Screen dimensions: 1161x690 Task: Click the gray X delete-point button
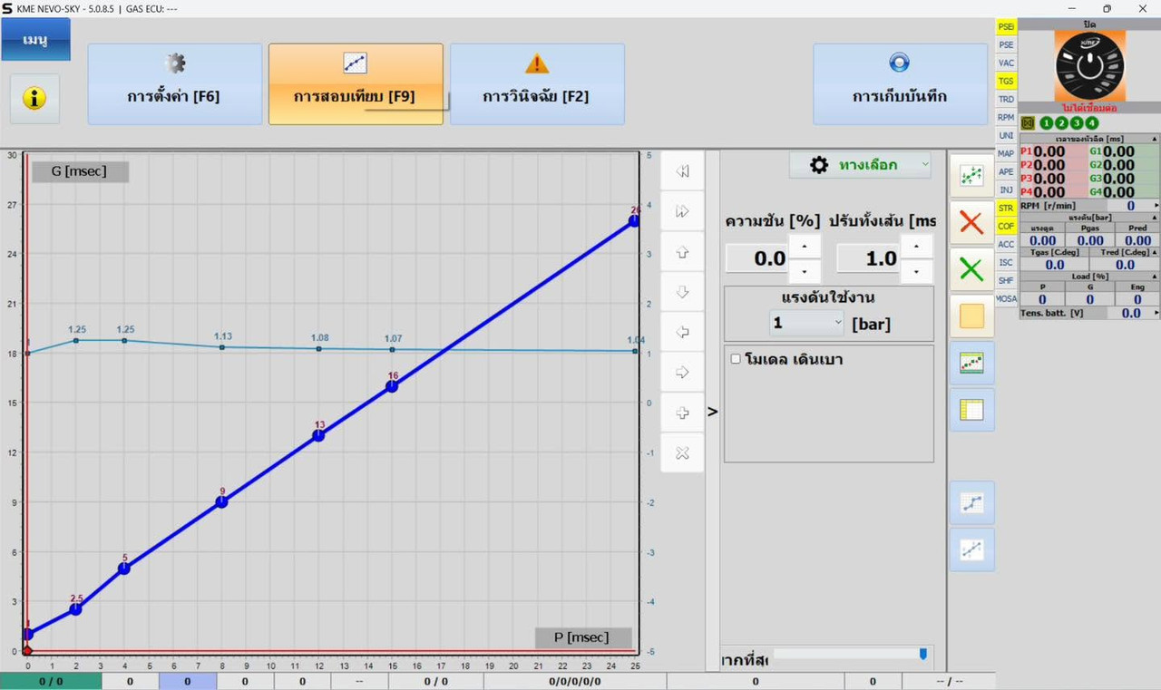pyautogui.click(x=683, y=452)
